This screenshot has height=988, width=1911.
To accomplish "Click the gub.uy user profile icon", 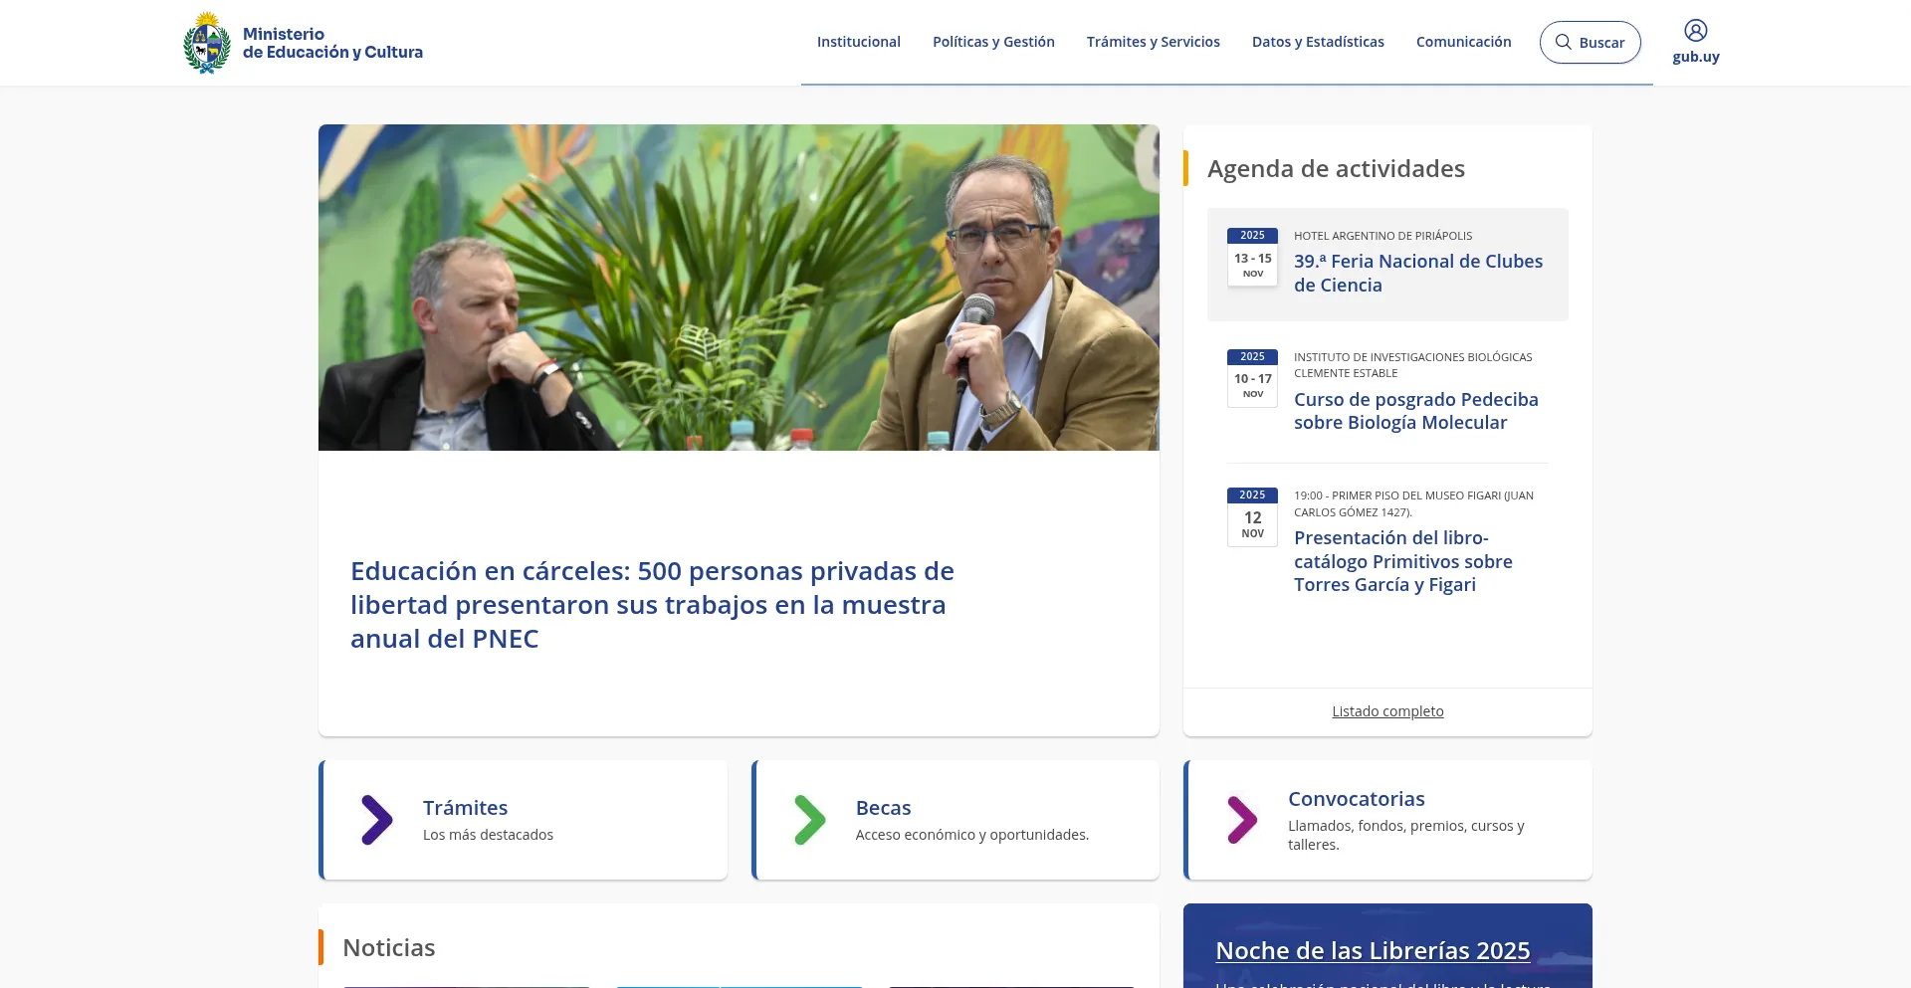I will point(1695,31).
